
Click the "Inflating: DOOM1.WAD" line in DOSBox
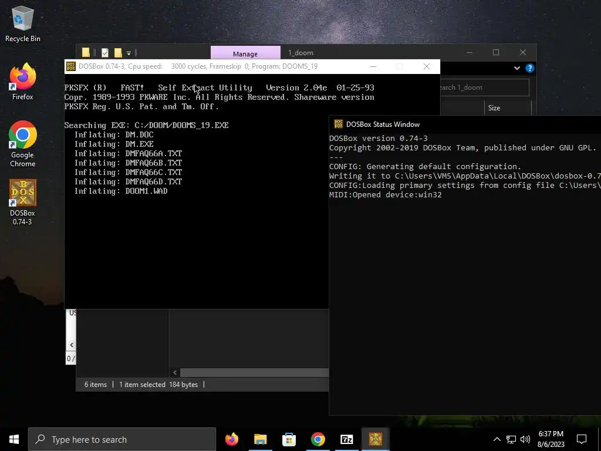pyautogui.click(x=121, y=191)
